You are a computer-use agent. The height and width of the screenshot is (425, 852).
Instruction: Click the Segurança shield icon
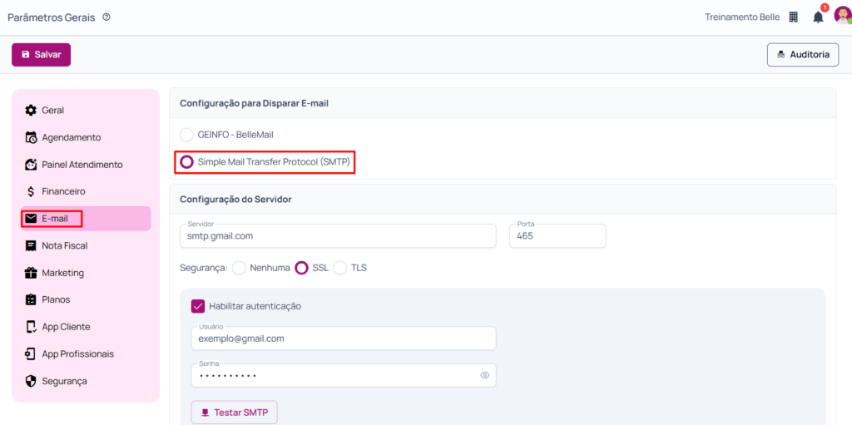click(x=31, y=381)
